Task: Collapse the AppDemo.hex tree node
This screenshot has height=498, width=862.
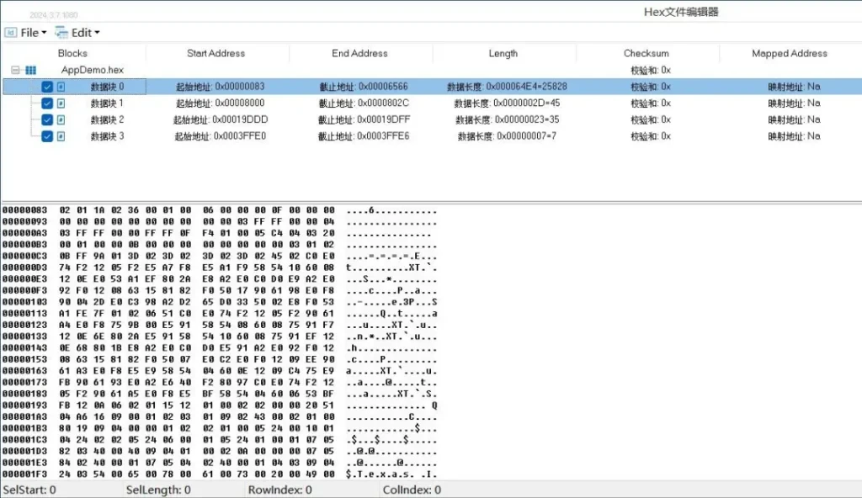Action: click(15, 71)
